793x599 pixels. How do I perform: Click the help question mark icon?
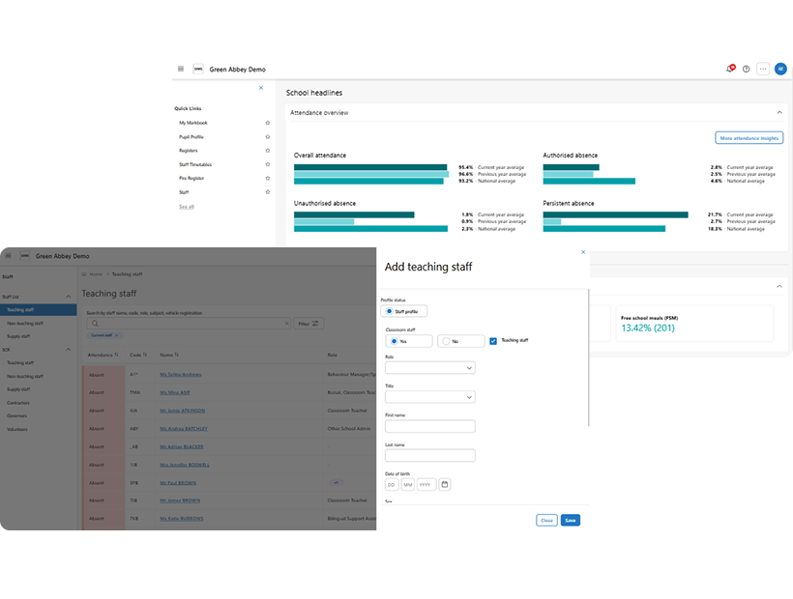(746, 70)
